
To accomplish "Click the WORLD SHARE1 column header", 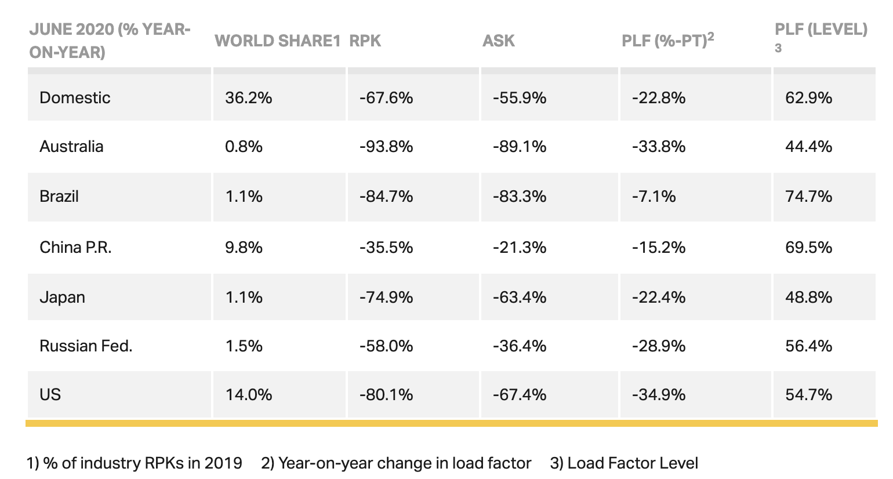I will pos(277,41).
